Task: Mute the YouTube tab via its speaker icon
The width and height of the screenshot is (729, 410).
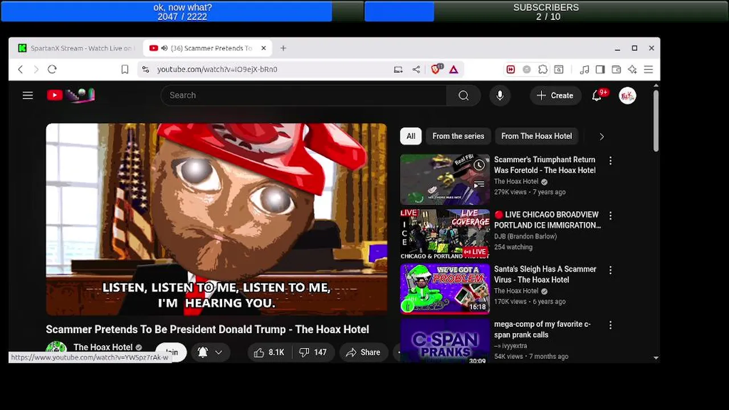Action: 164,48
